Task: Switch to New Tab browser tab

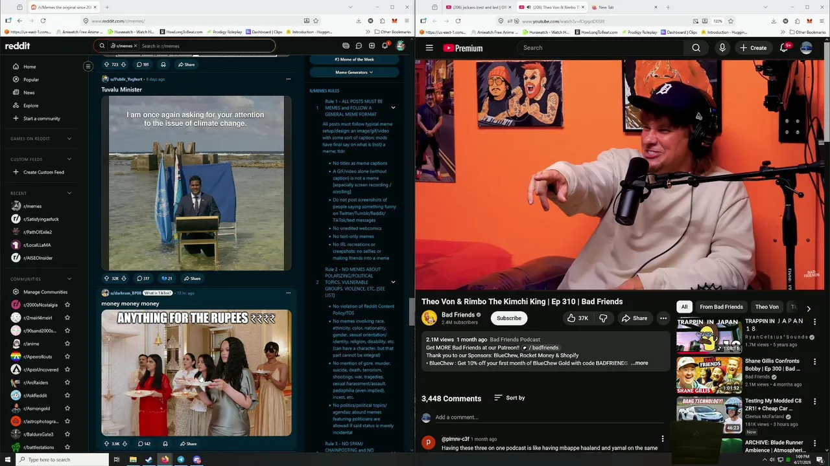Action: (x=622, y=7)
